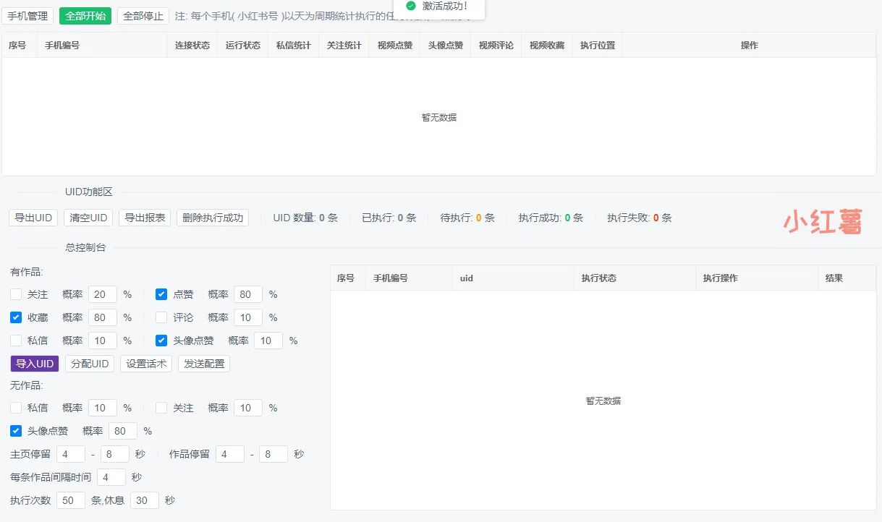Uncheck the 点赞 checkbox
The image size is (882, 522).
point(161,294)
